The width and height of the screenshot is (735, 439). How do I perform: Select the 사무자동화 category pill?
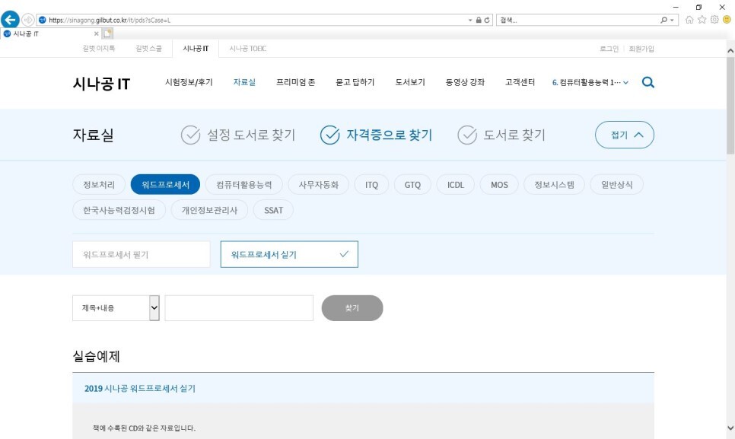click(x=318, y=185)
